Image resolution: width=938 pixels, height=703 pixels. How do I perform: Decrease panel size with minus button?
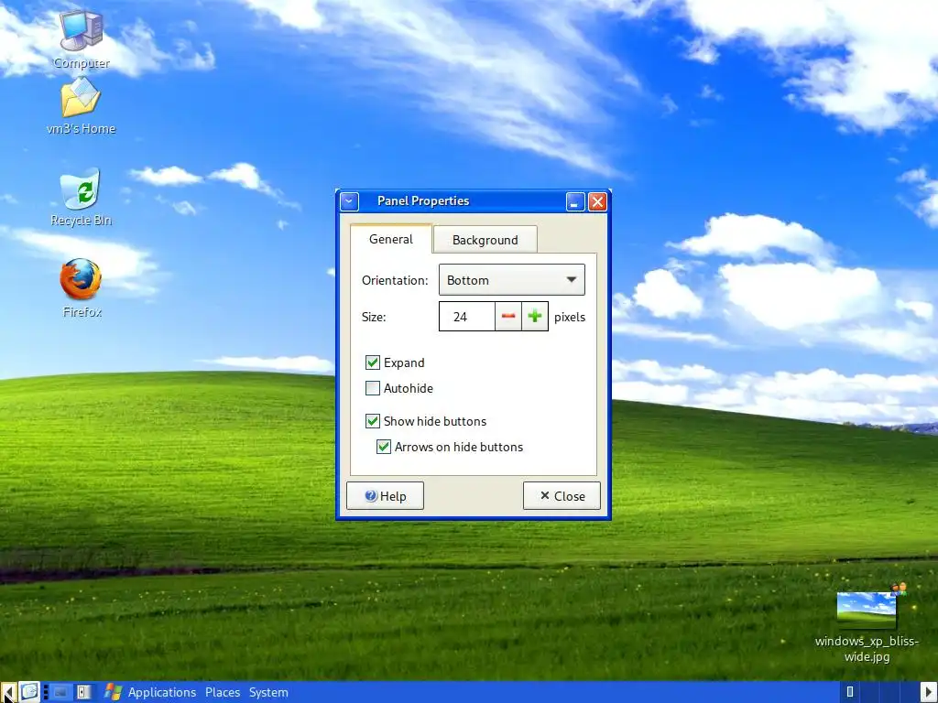(x=508, y=317)
